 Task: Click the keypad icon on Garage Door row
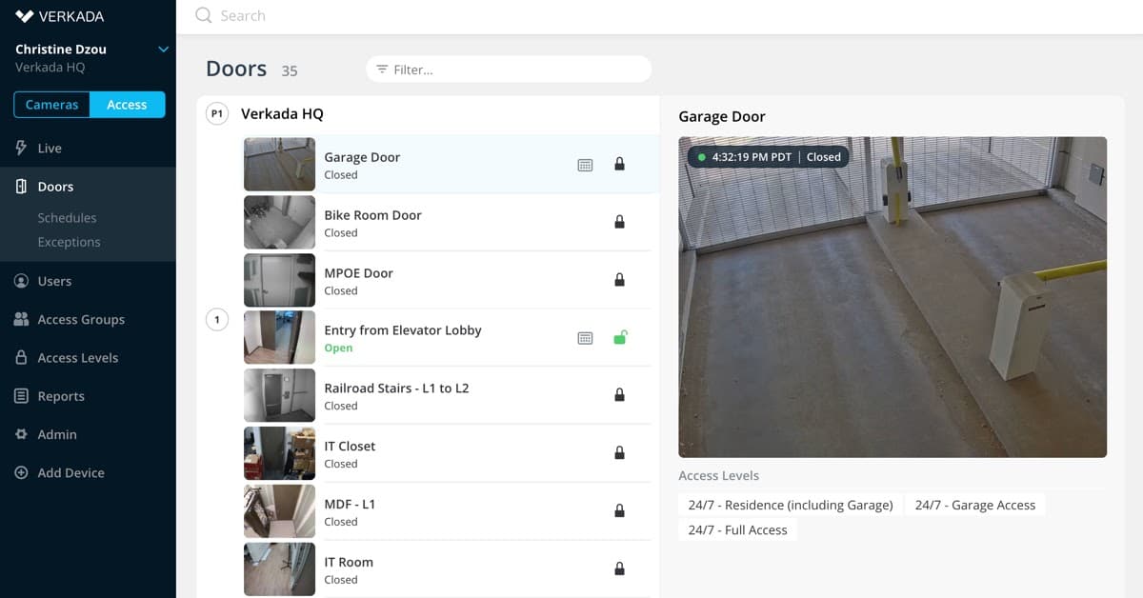coord(585,164)
